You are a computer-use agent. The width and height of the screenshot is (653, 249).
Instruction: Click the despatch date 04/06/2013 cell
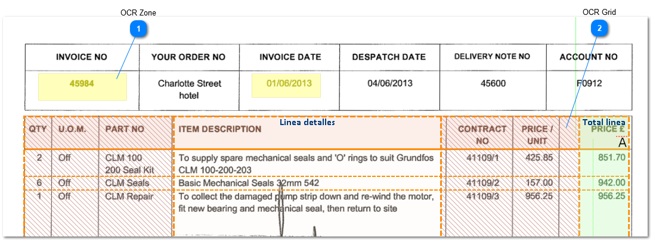coord(389,83)
